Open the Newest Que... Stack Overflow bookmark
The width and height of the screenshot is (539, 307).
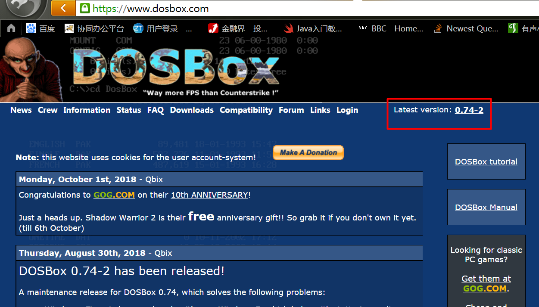[x=466, y=28]
